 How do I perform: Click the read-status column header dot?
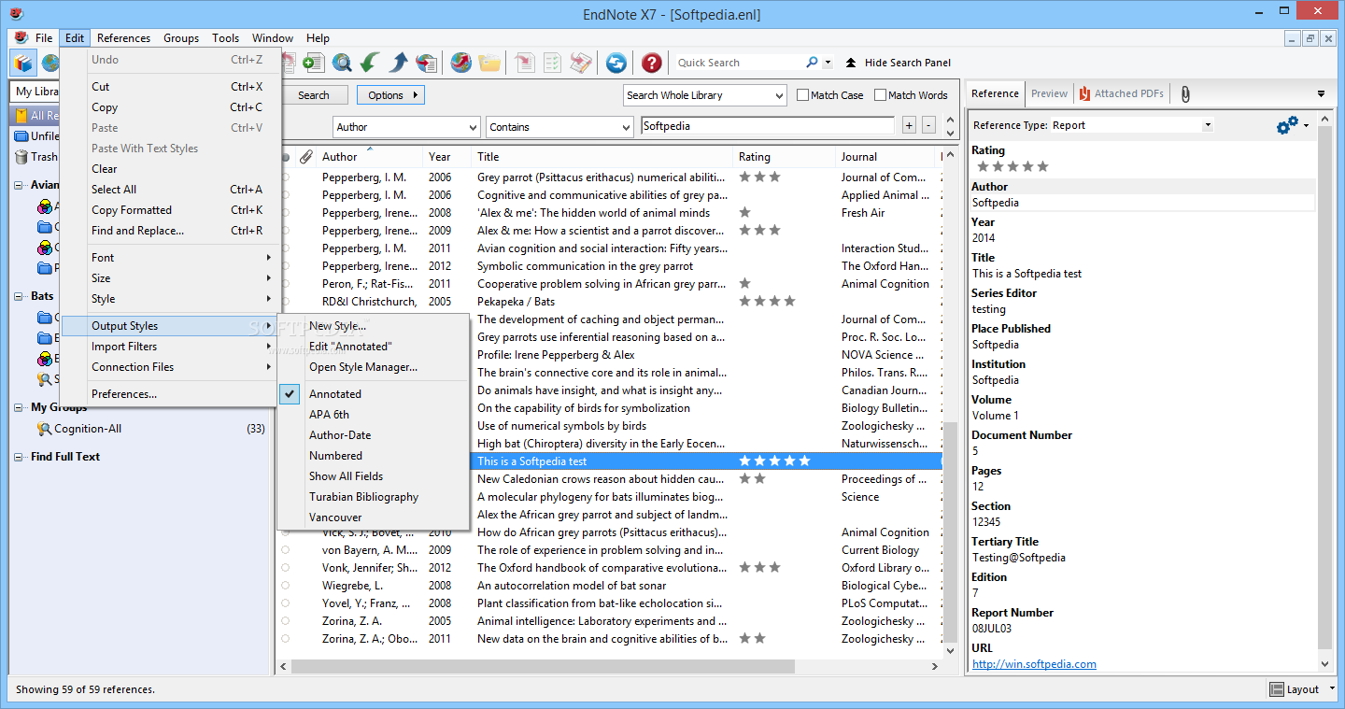(x=286, y=157)
